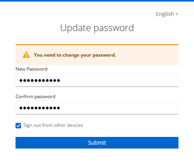Uncheck Sign out from other devices checkbox
The width and height of the screenshot is (194, 166).
(18, 126)
